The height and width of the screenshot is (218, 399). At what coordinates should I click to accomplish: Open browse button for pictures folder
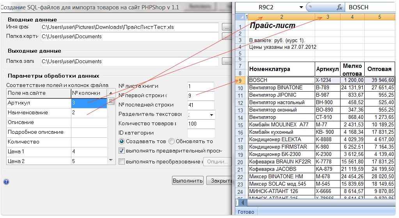point(227,36)
